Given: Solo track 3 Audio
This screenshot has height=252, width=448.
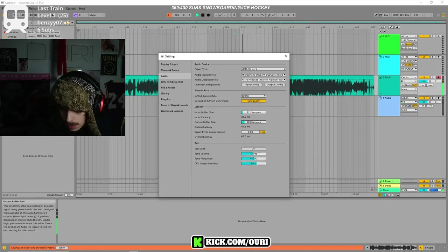Looking at the screenshot, I should [x=433, y=77].
